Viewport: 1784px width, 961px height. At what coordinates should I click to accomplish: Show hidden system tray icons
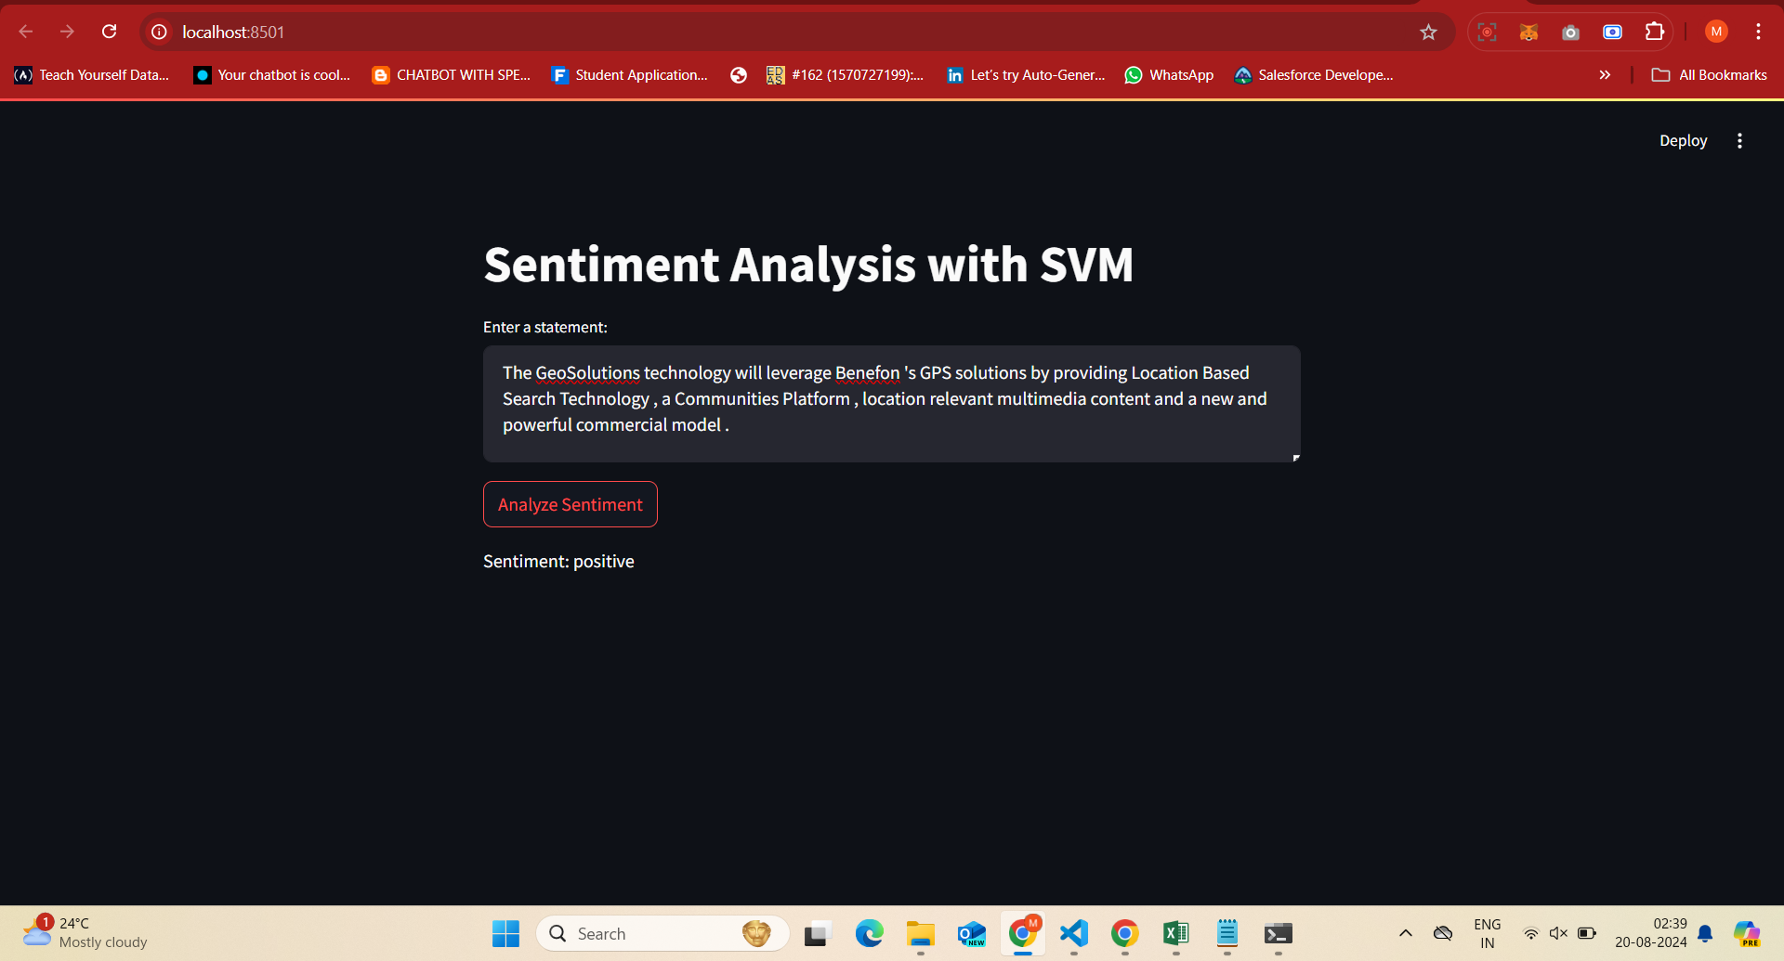point(1405,933)
